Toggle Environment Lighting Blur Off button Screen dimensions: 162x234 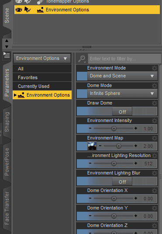tap(122, 182)
